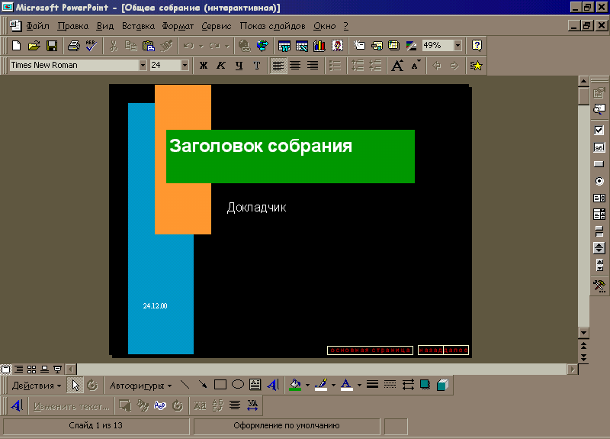Viewport: 610px width, 439px height.
Task: Toggle right text alignment
Action: (x=313, y=66)
